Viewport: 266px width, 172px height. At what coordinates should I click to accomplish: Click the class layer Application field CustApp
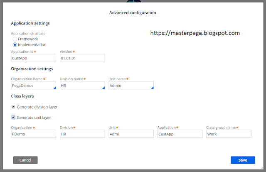(180, 134)
